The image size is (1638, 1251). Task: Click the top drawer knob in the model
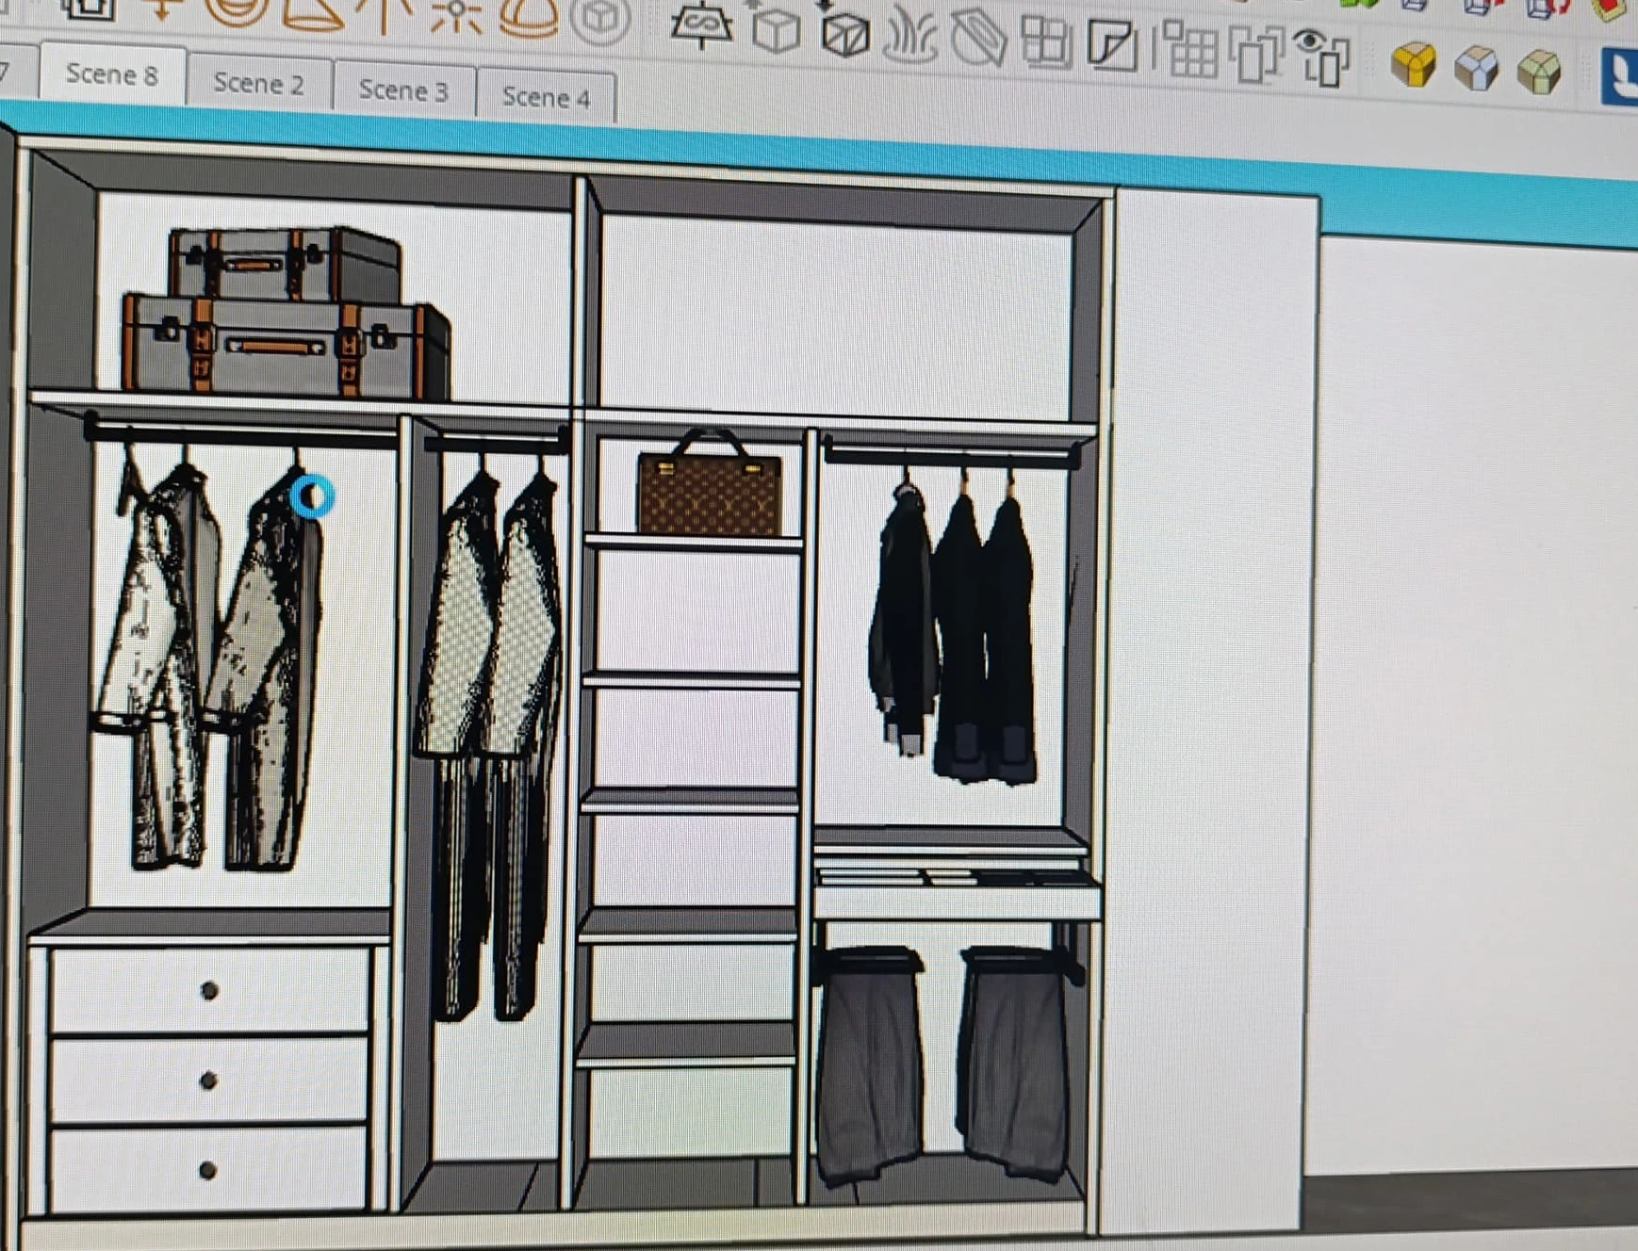click(x=209, y=990)
